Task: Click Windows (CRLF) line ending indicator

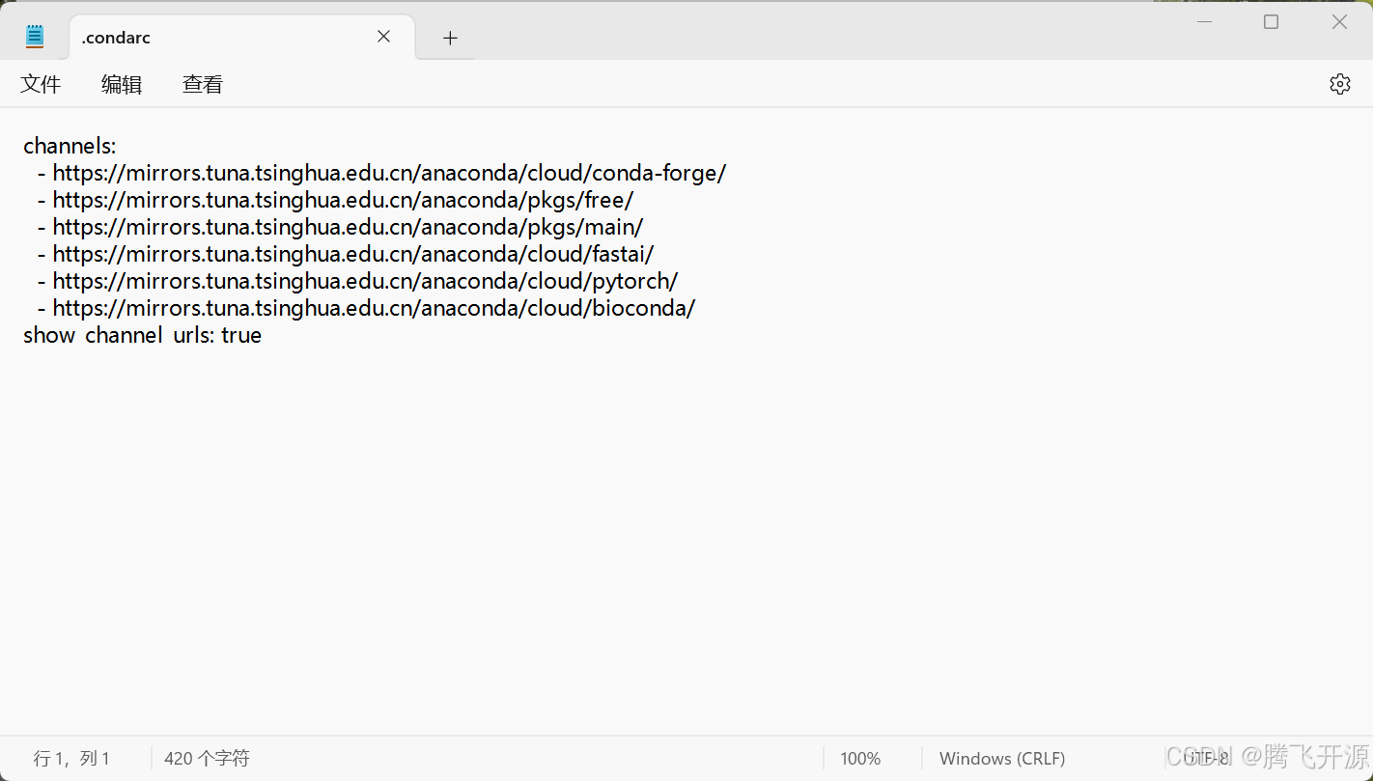Action: pos(1002,759)
